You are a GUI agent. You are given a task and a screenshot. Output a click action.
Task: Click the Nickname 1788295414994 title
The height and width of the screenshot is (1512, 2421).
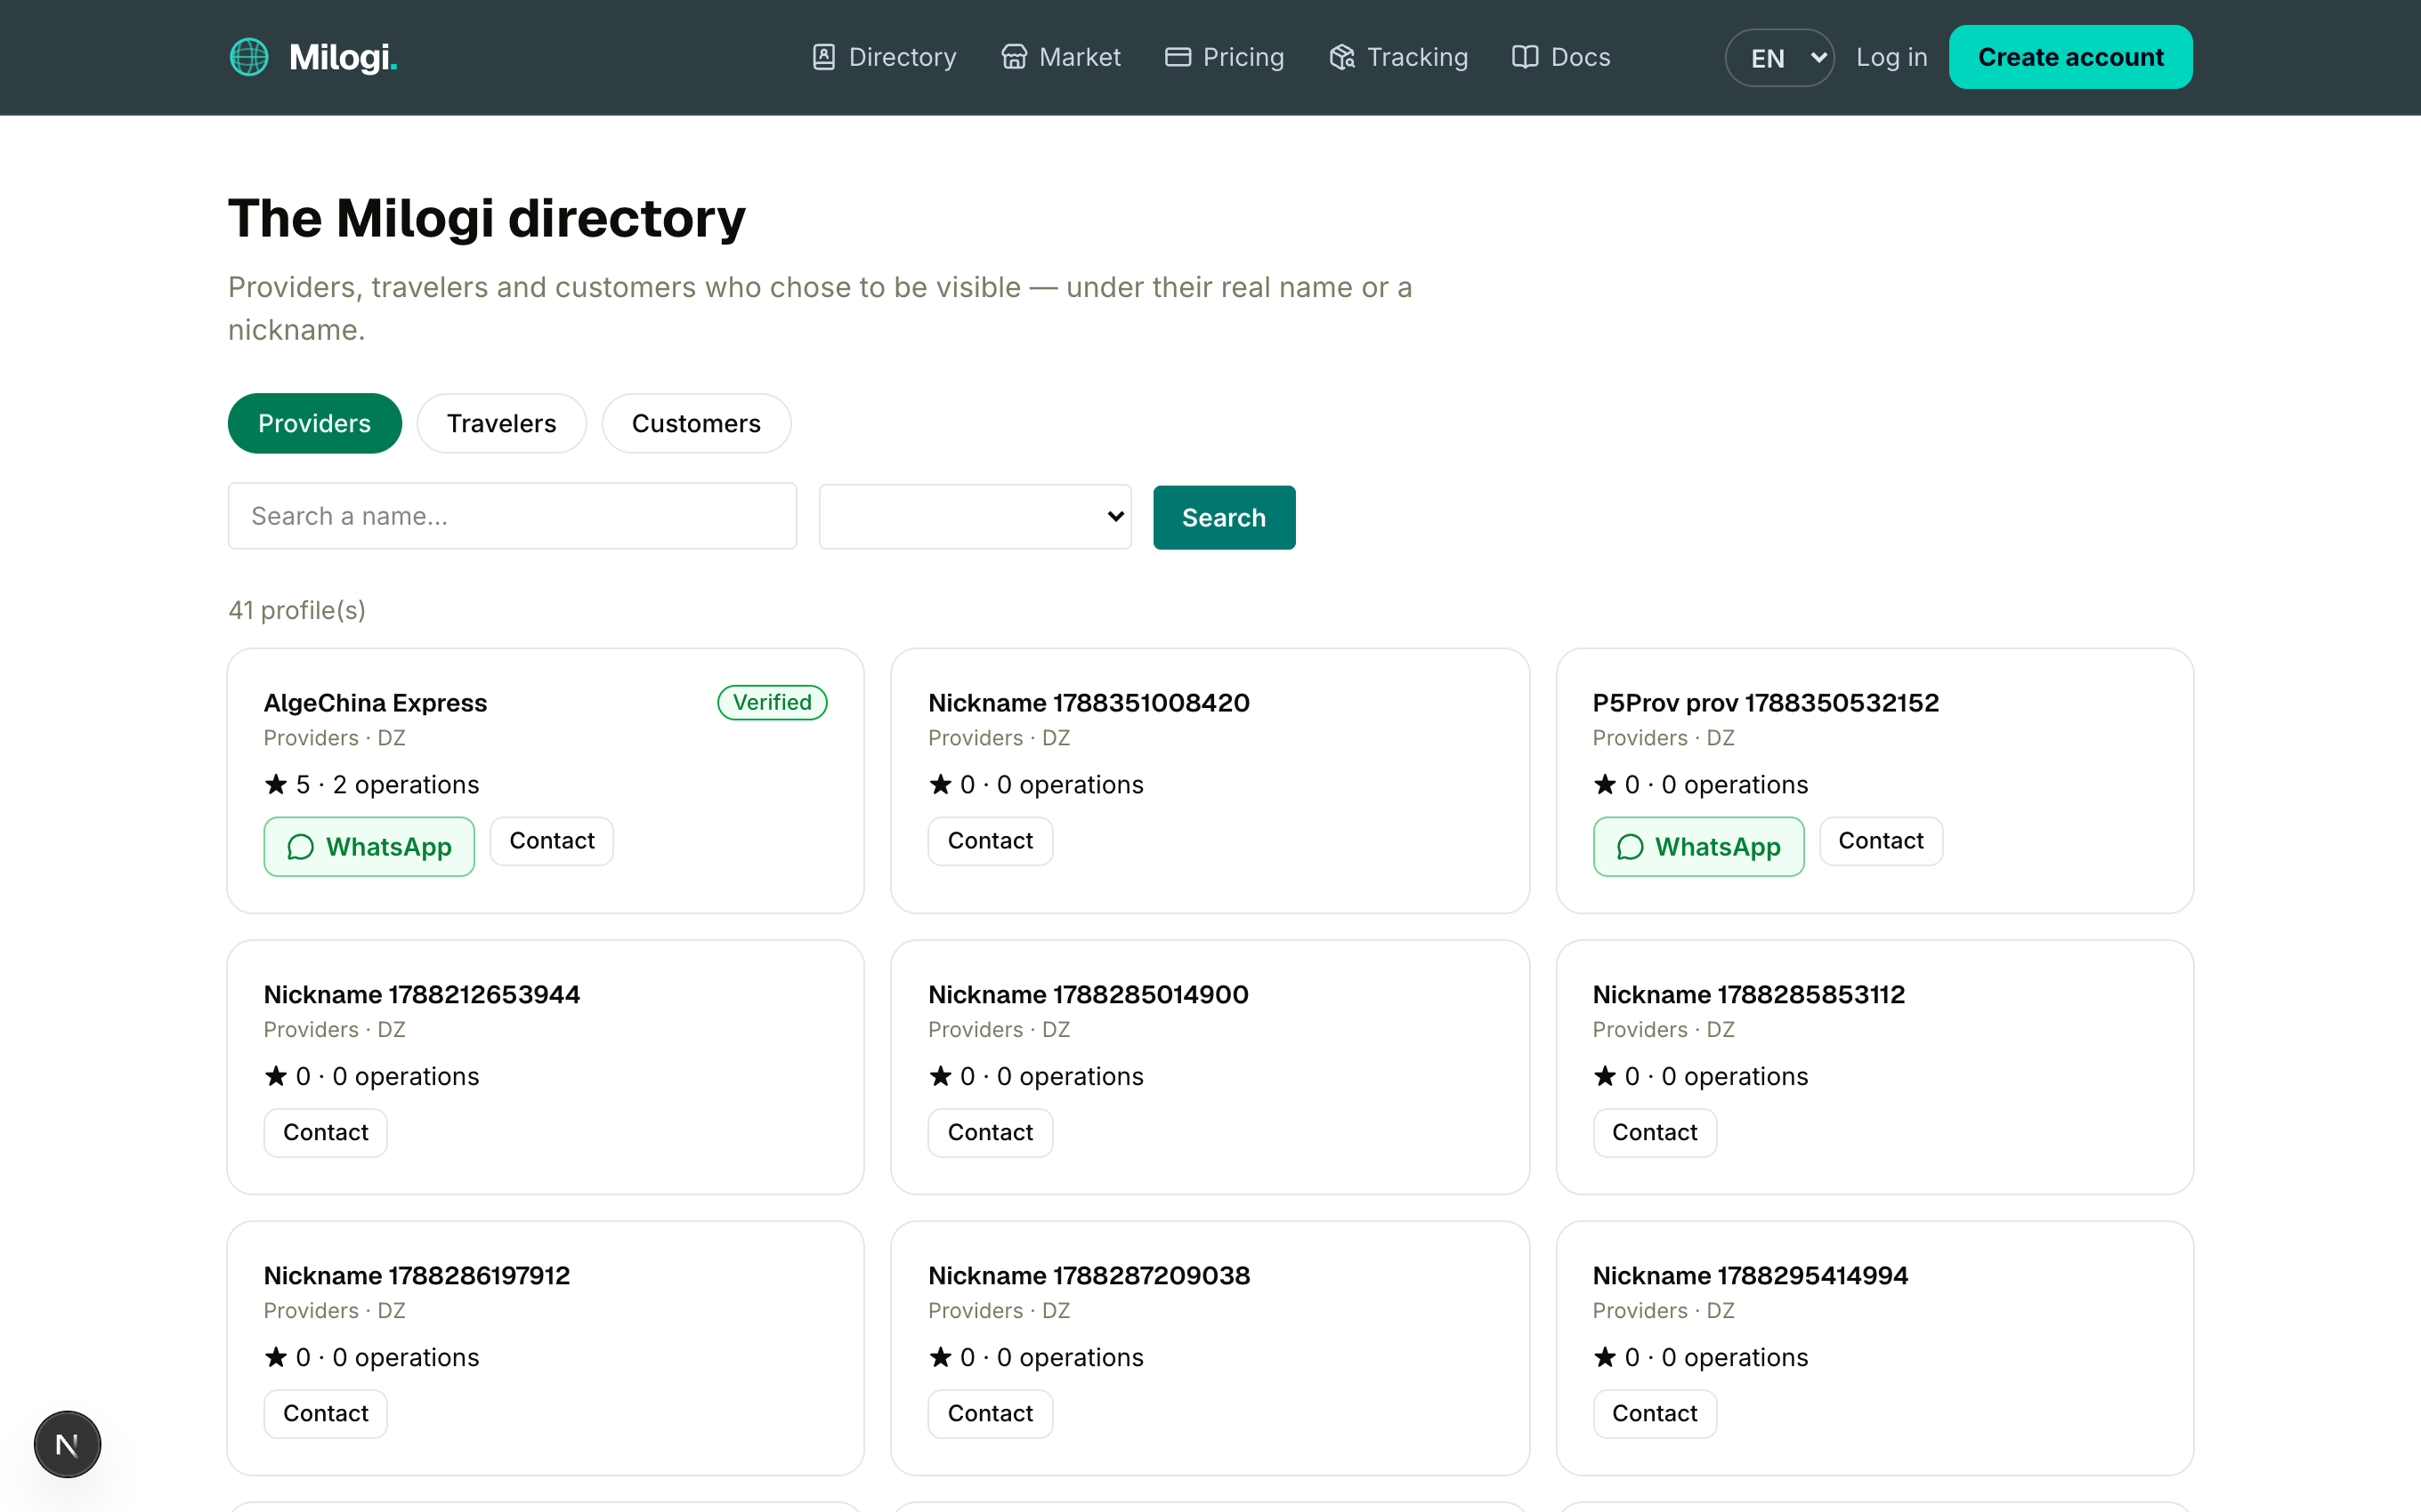point(1751,1276)
